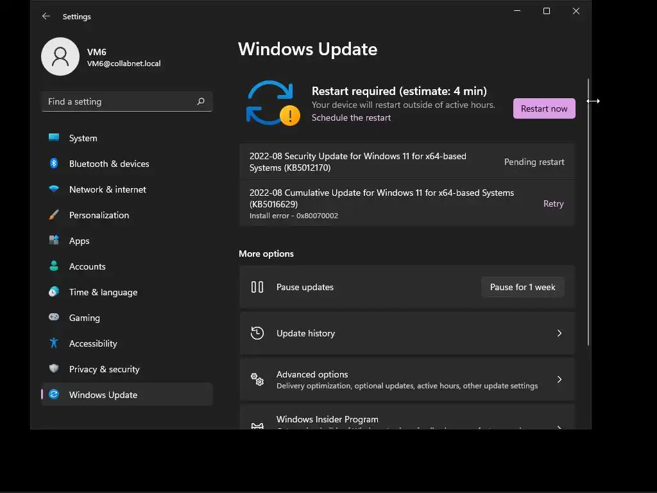Open System settings category
The width and height of the screenshot is (657, 493).
pyautogui.click(x=127, y=138)
